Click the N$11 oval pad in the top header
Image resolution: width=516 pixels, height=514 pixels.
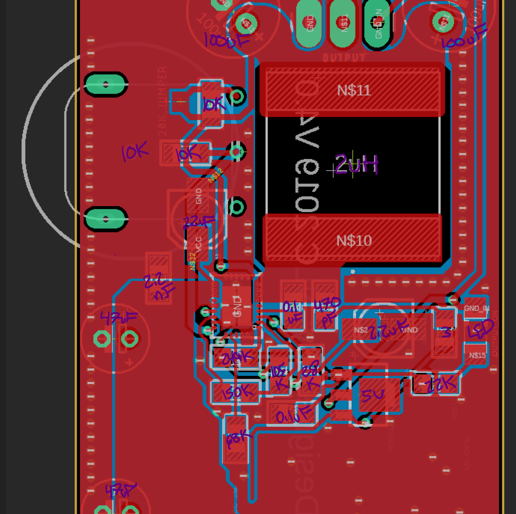tap(343, 23)
